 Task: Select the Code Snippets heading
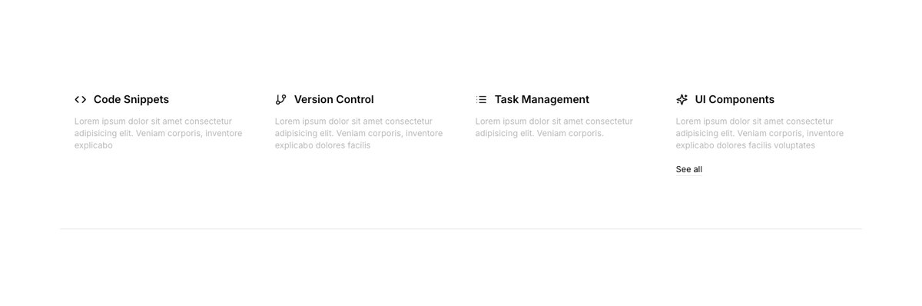coord(131,99)
